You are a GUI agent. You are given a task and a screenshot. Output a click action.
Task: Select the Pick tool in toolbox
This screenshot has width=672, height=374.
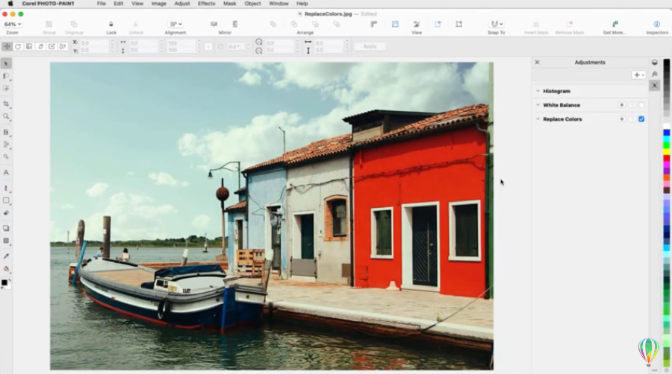tap(6, 63)
